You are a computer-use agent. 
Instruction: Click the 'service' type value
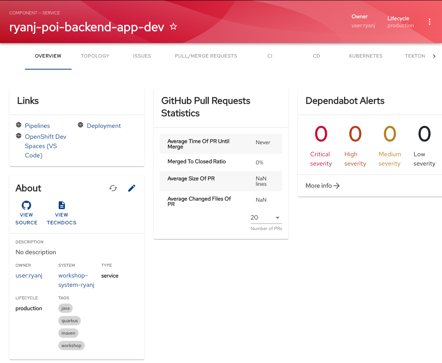click(110, 276)
